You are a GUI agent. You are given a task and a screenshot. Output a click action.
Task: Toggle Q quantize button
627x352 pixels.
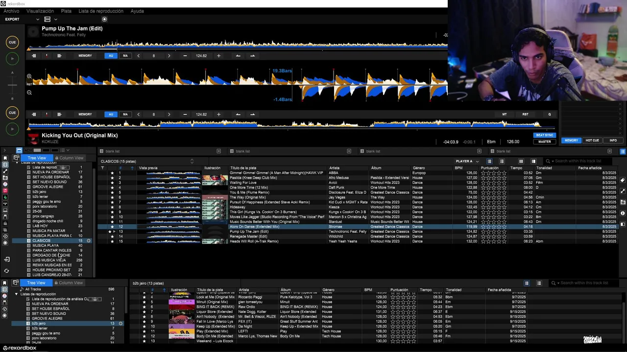(x=549, y=114)
